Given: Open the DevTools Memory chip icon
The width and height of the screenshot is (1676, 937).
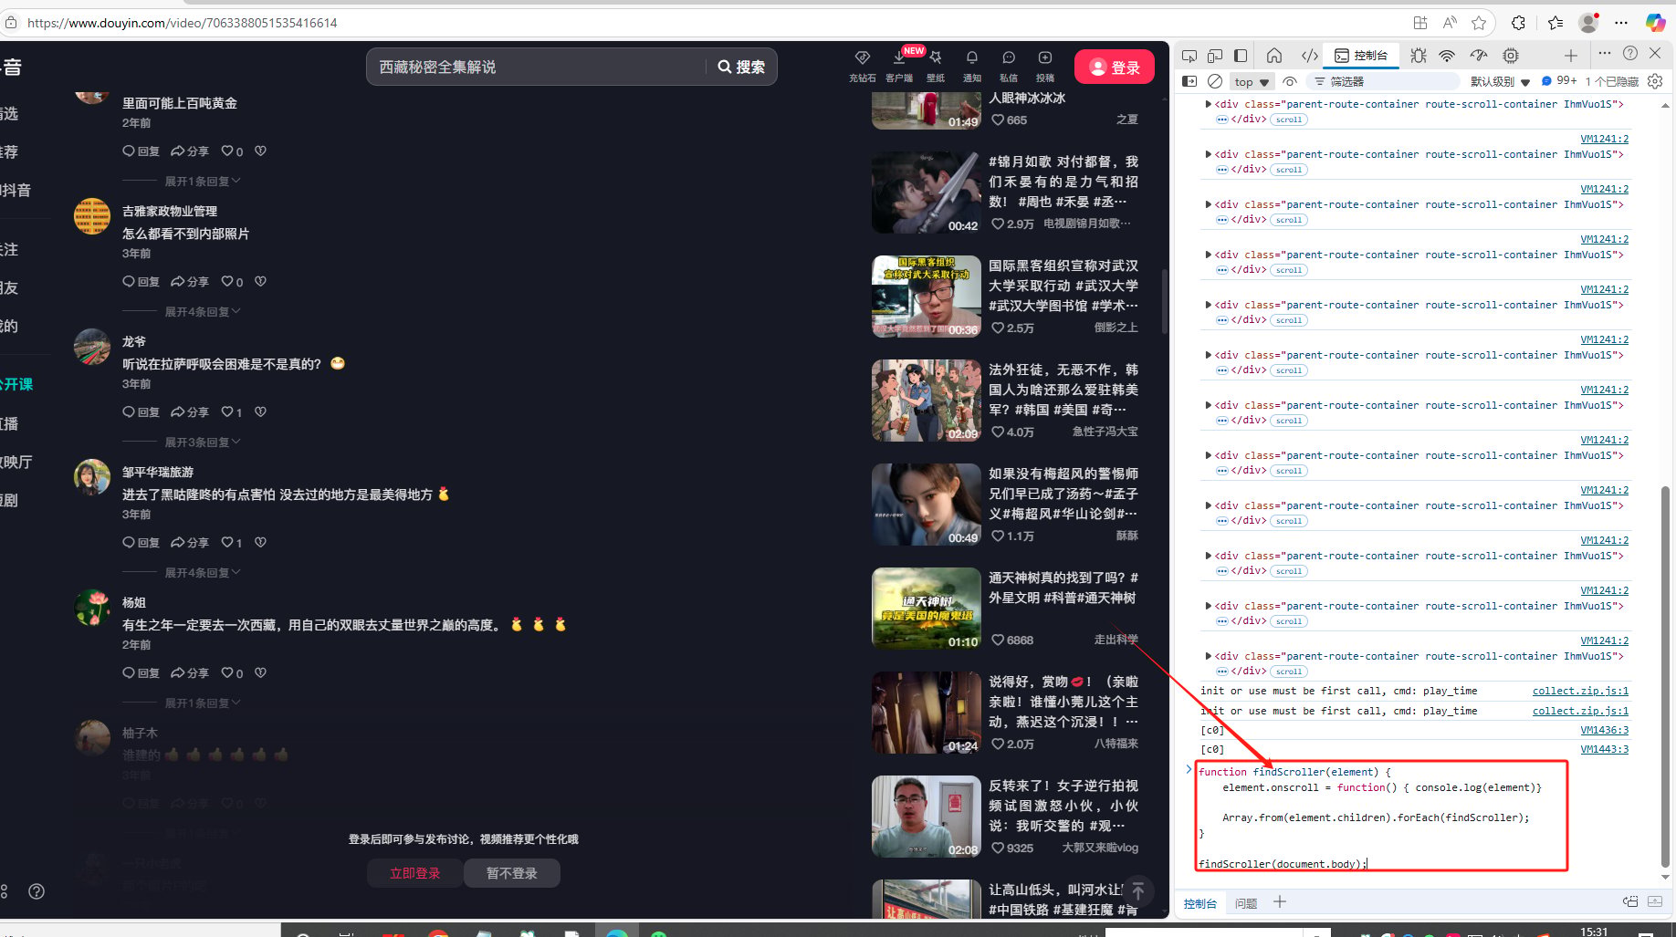Looking at the screenshot, I should point(1511,56).
